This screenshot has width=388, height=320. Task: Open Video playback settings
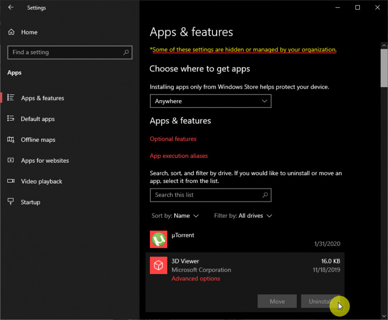(42, 182)
